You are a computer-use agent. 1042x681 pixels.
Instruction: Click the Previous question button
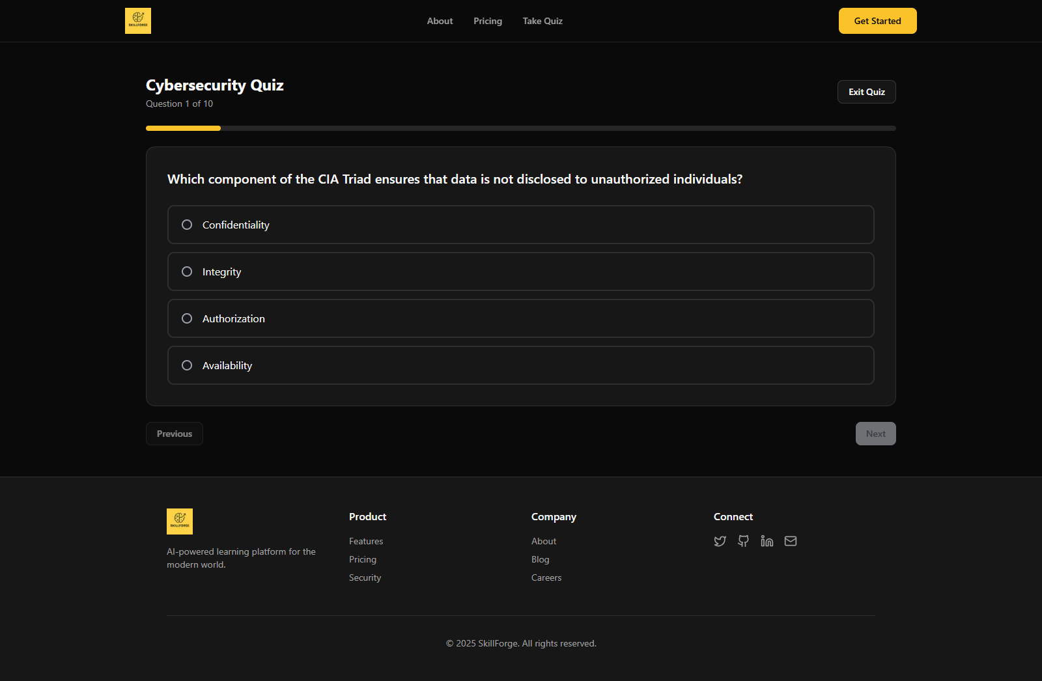(x=175, y=434)
